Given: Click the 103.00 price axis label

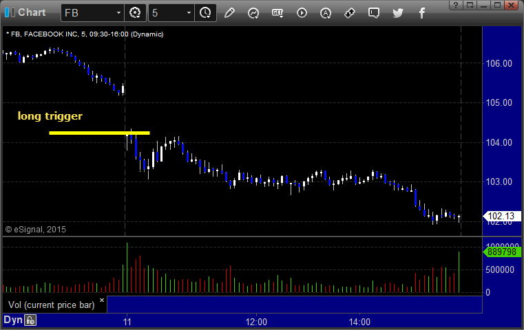Looking at the screenshot, I should tap(499, 182).
